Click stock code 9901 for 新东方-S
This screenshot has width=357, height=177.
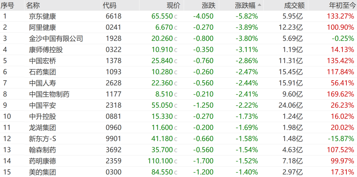click(x=114, y=139)
